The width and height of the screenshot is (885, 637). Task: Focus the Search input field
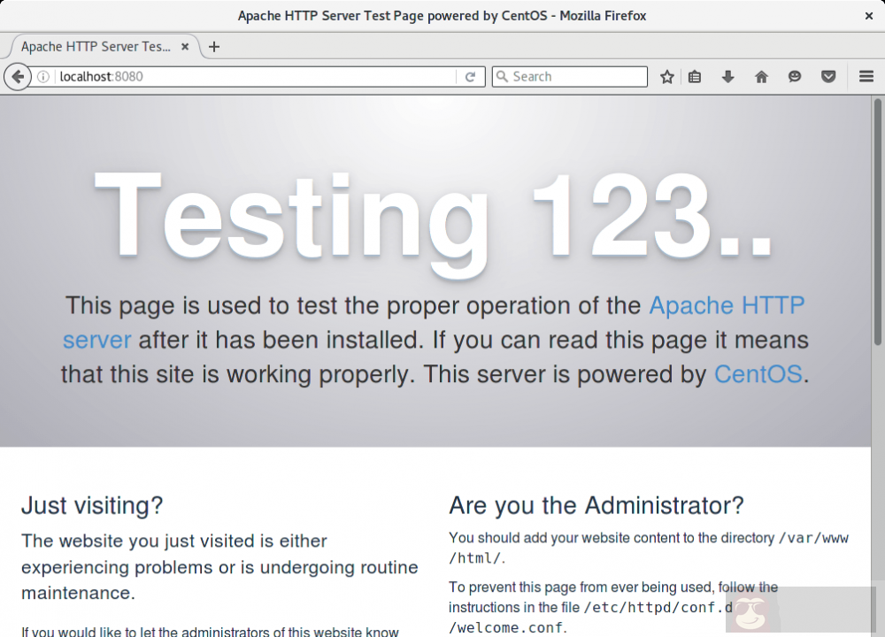tap(575, 77)
